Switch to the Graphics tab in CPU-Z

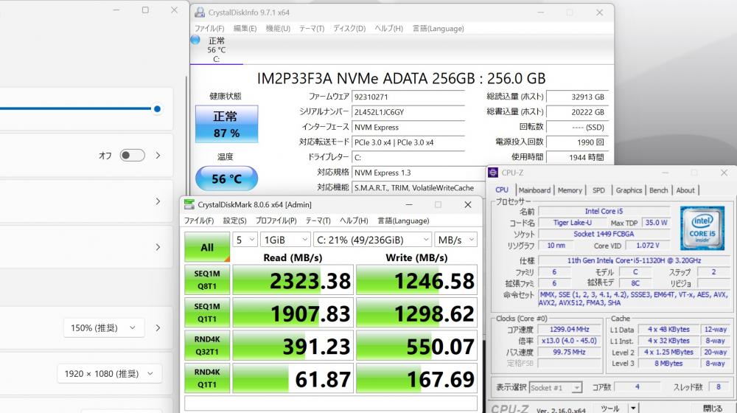click(629, 190)
